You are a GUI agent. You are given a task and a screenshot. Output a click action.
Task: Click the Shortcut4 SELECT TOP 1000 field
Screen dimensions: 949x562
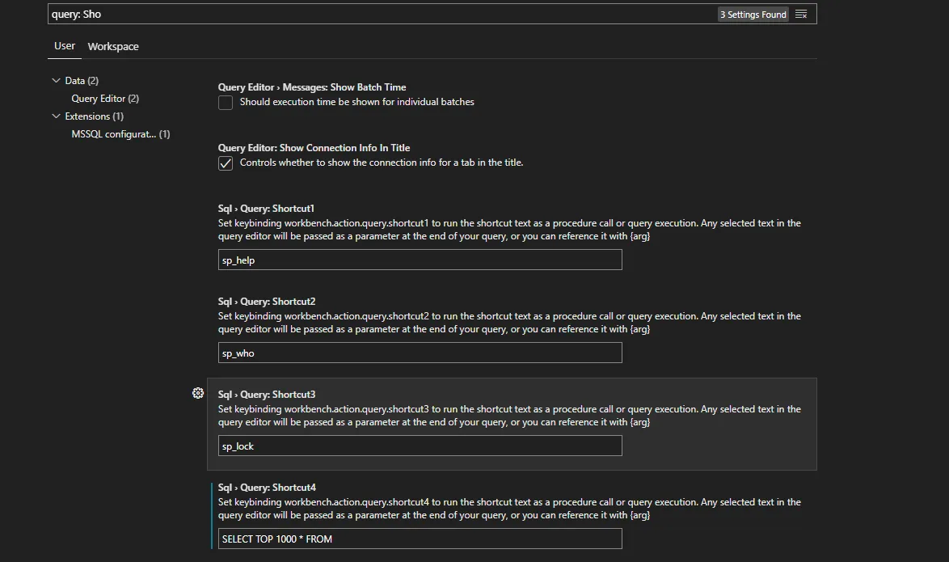coord(420,539)
